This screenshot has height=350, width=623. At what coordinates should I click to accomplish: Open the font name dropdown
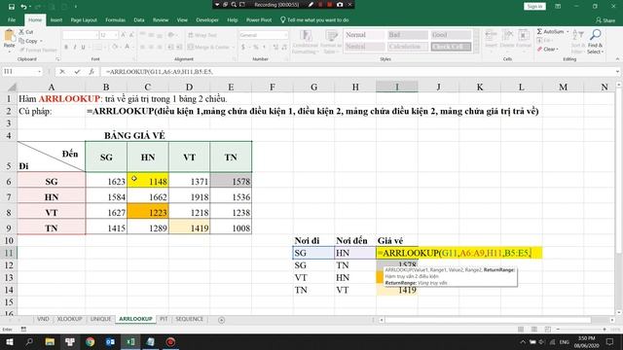96,35
